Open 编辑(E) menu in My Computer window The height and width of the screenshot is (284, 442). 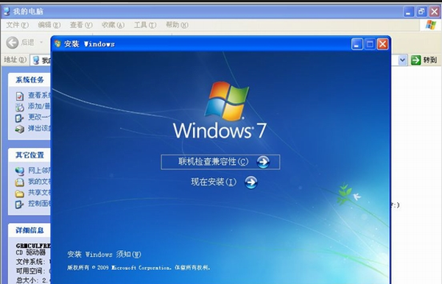(x=49, y=25)
